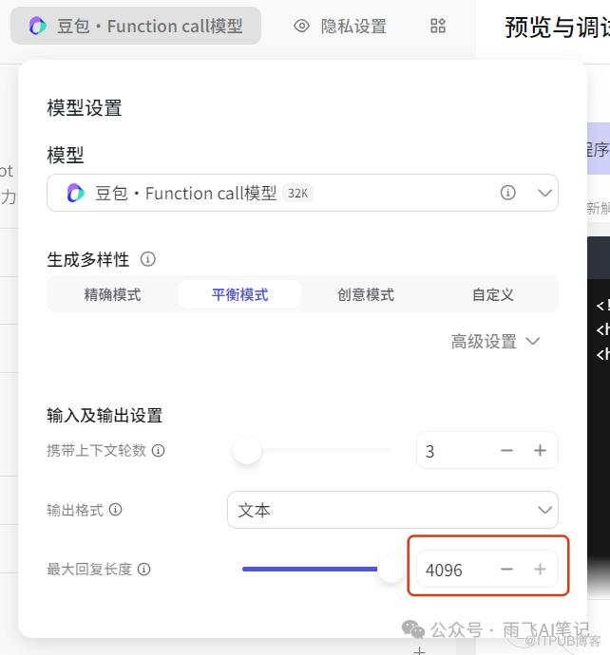Click the blue track of 最大回复长度 slider

click(x=310, y=569)
